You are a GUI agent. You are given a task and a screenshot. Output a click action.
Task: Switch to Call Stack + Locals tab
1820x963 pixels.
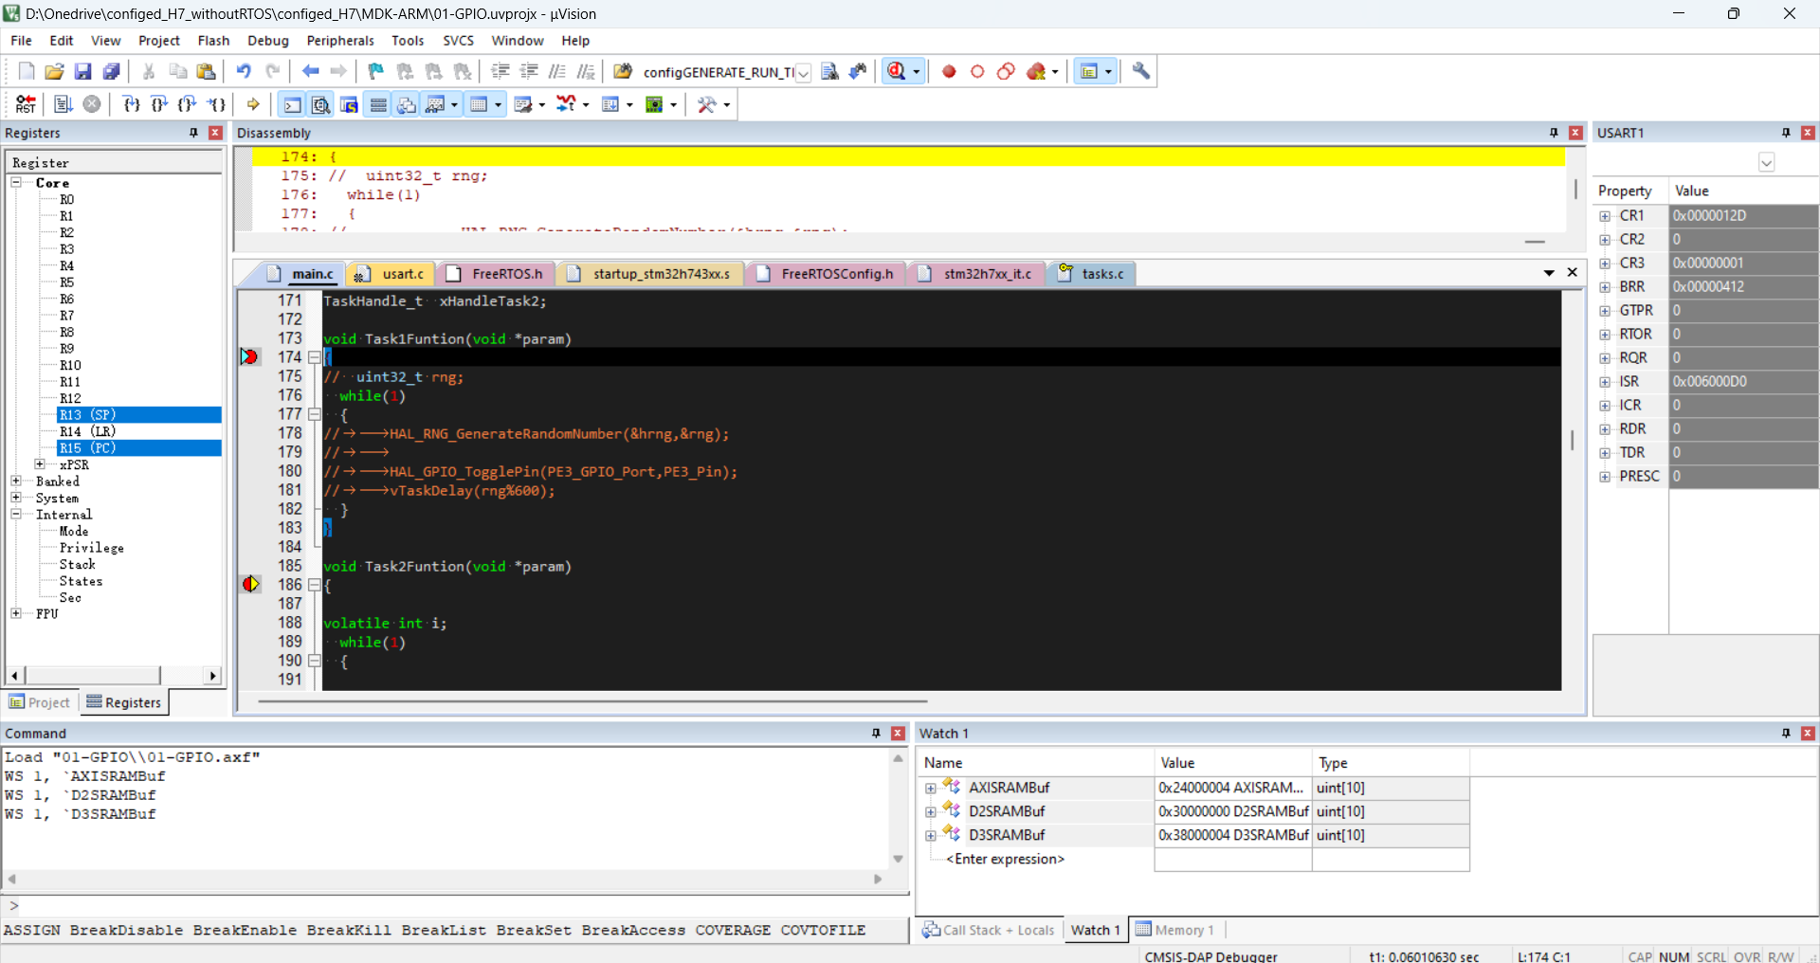coord(989,930)
